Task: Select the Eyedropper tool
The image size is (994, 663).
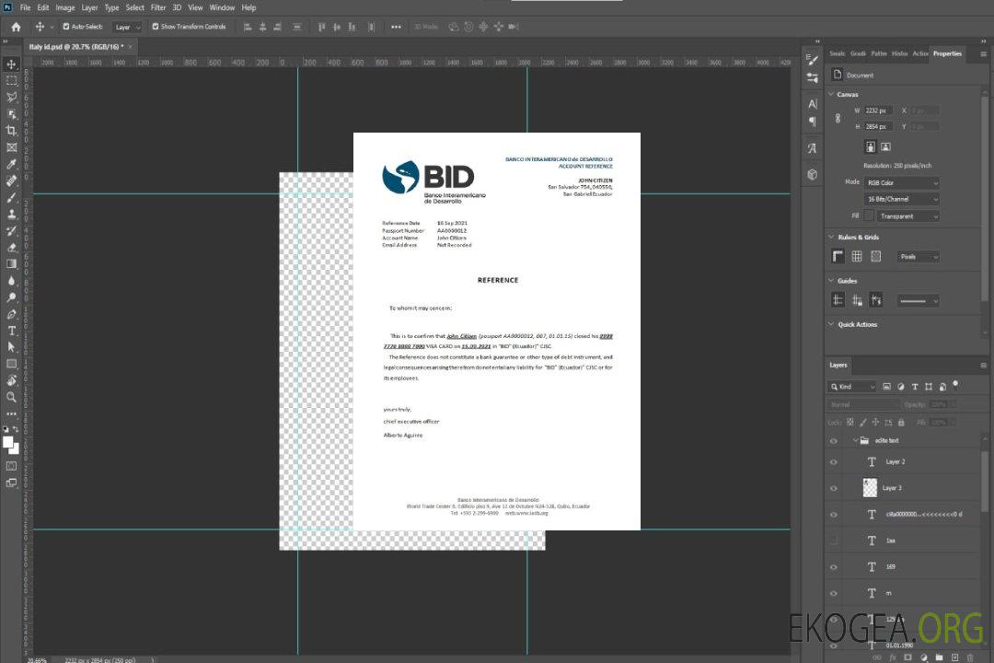Action: click(11, 164)
